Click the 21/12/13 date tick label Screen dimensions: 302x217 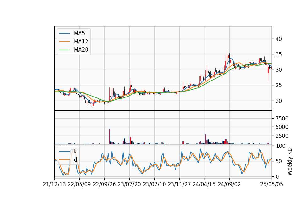click(54, 185)
